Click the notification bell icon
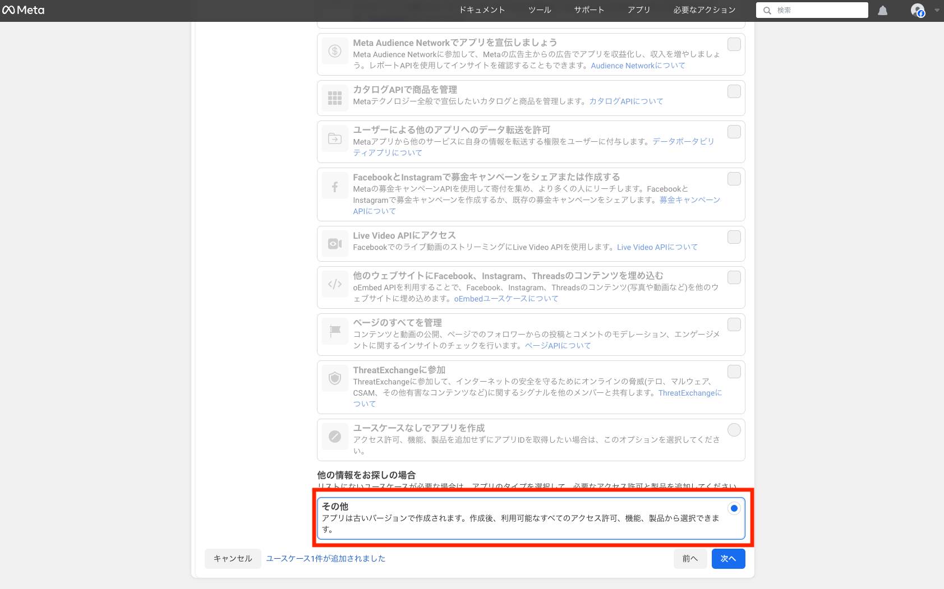The width and height of the screenshot is (944, 589). click(x=882, y=10)
